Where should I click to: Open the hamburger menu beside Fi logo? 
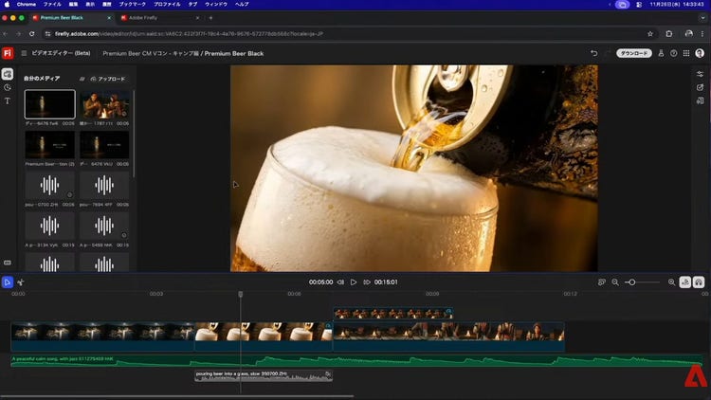point(24,53)
